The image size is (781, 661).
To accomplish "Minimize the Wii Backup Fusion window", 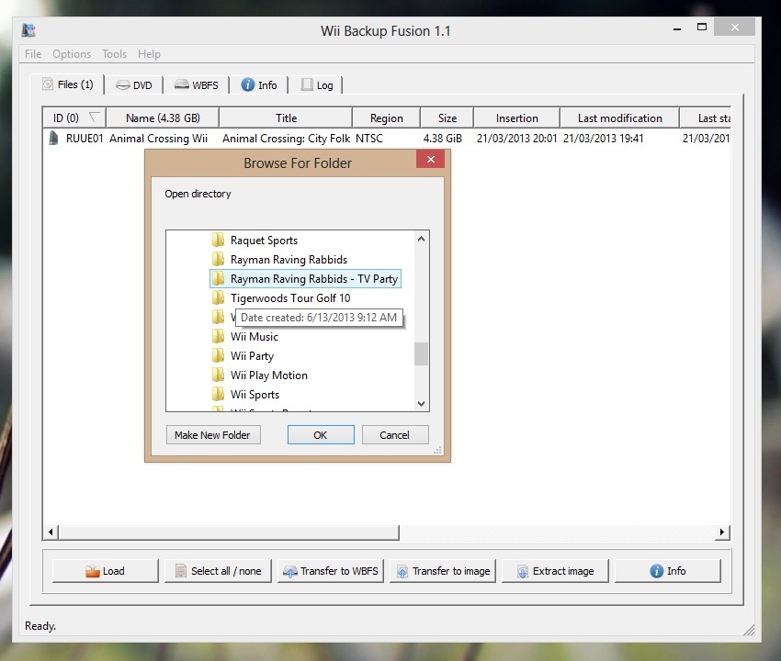I will tap(677, 28).
